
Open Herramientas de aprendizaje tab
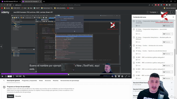pyautogui.click(x=70, y=81)
